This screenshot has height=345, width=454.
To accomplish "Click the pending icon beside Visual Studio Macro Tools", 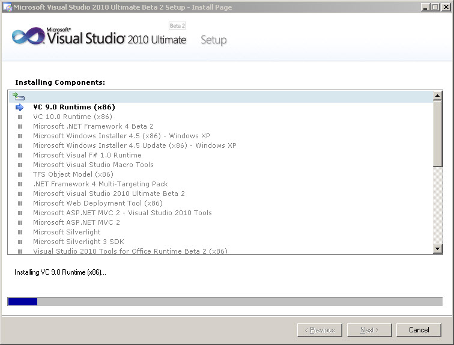I will [x=20, y=165].
